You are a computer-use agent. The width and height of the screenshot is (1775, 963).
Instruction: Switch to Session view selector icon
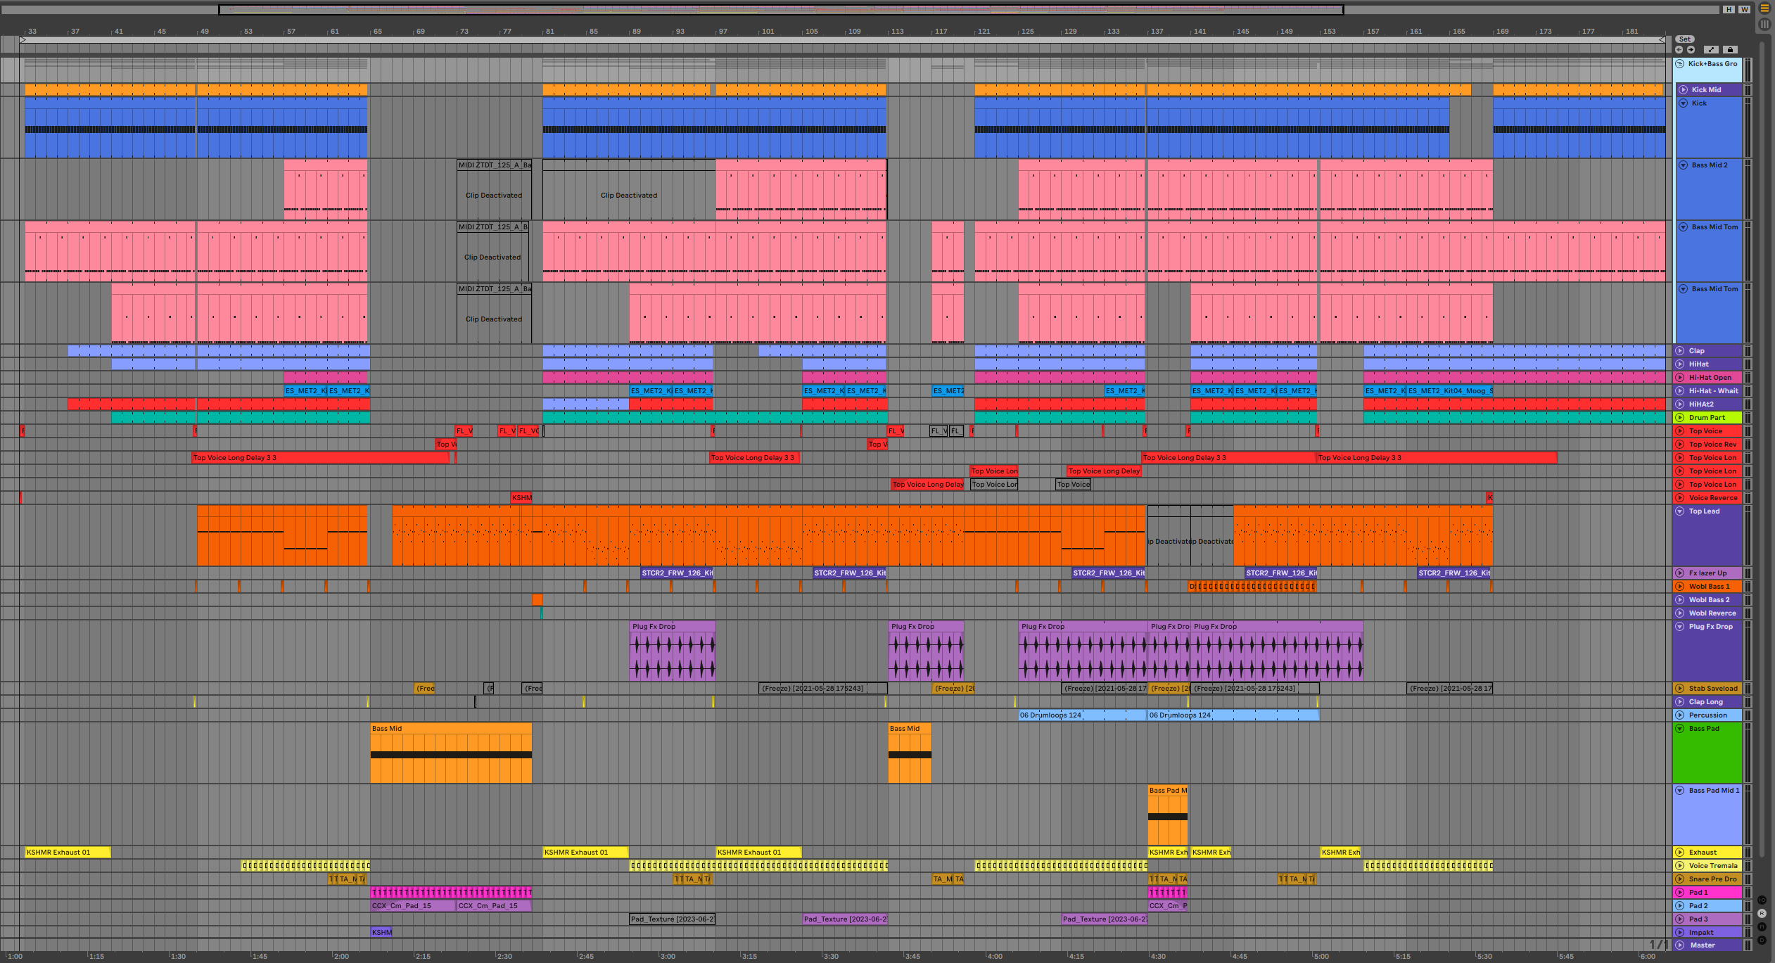point(1764,24)
